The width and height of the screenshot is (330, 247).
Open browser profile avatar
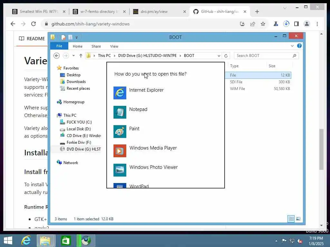pos(307,24)
